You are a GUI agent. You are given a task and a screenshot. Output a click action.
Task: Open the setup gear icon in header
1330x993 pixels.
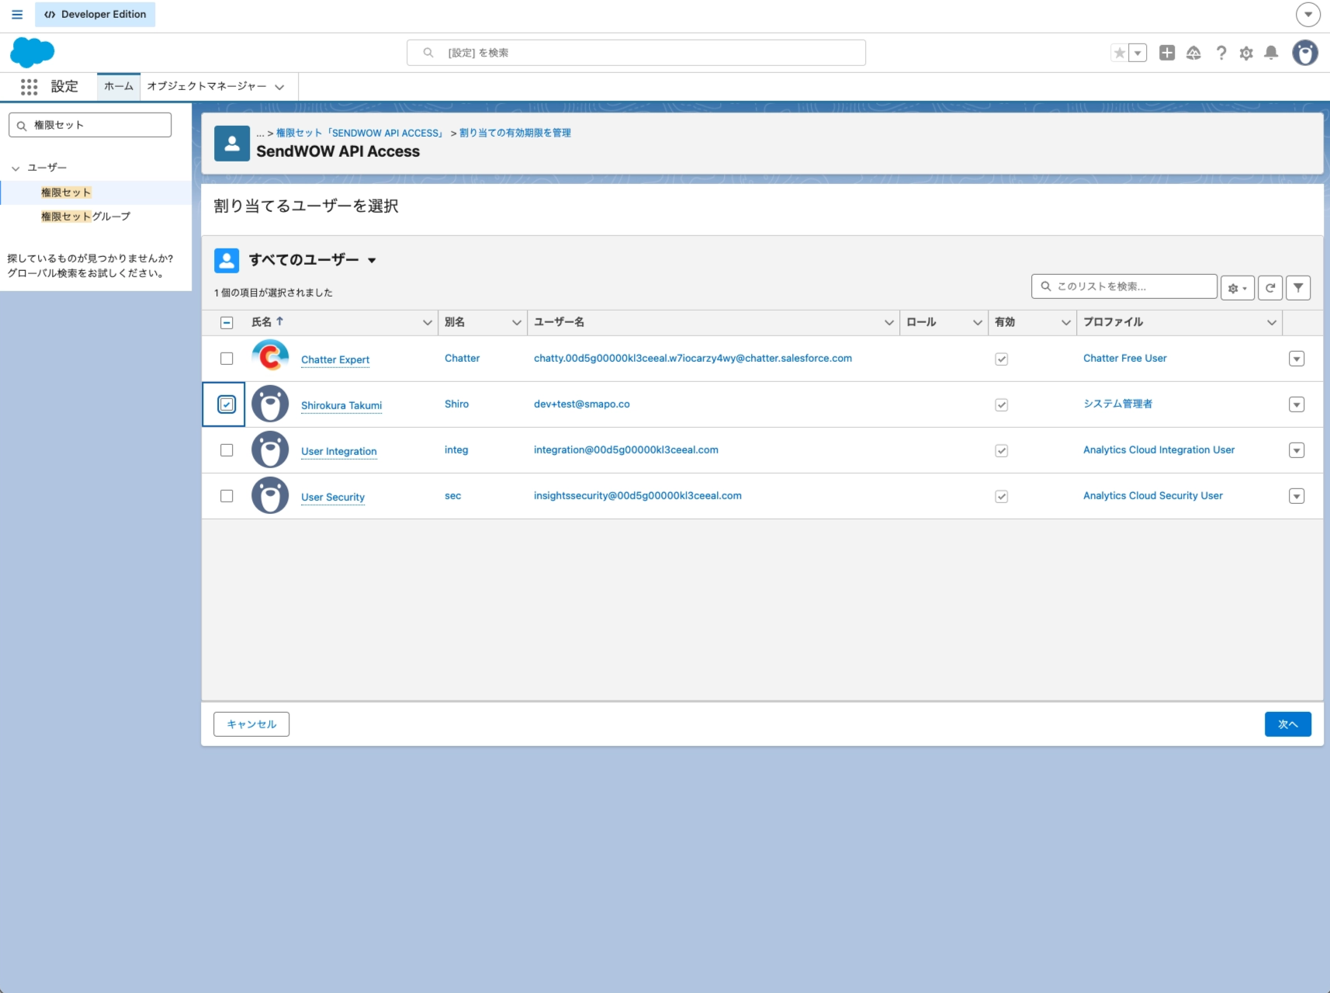point(1246,53)
